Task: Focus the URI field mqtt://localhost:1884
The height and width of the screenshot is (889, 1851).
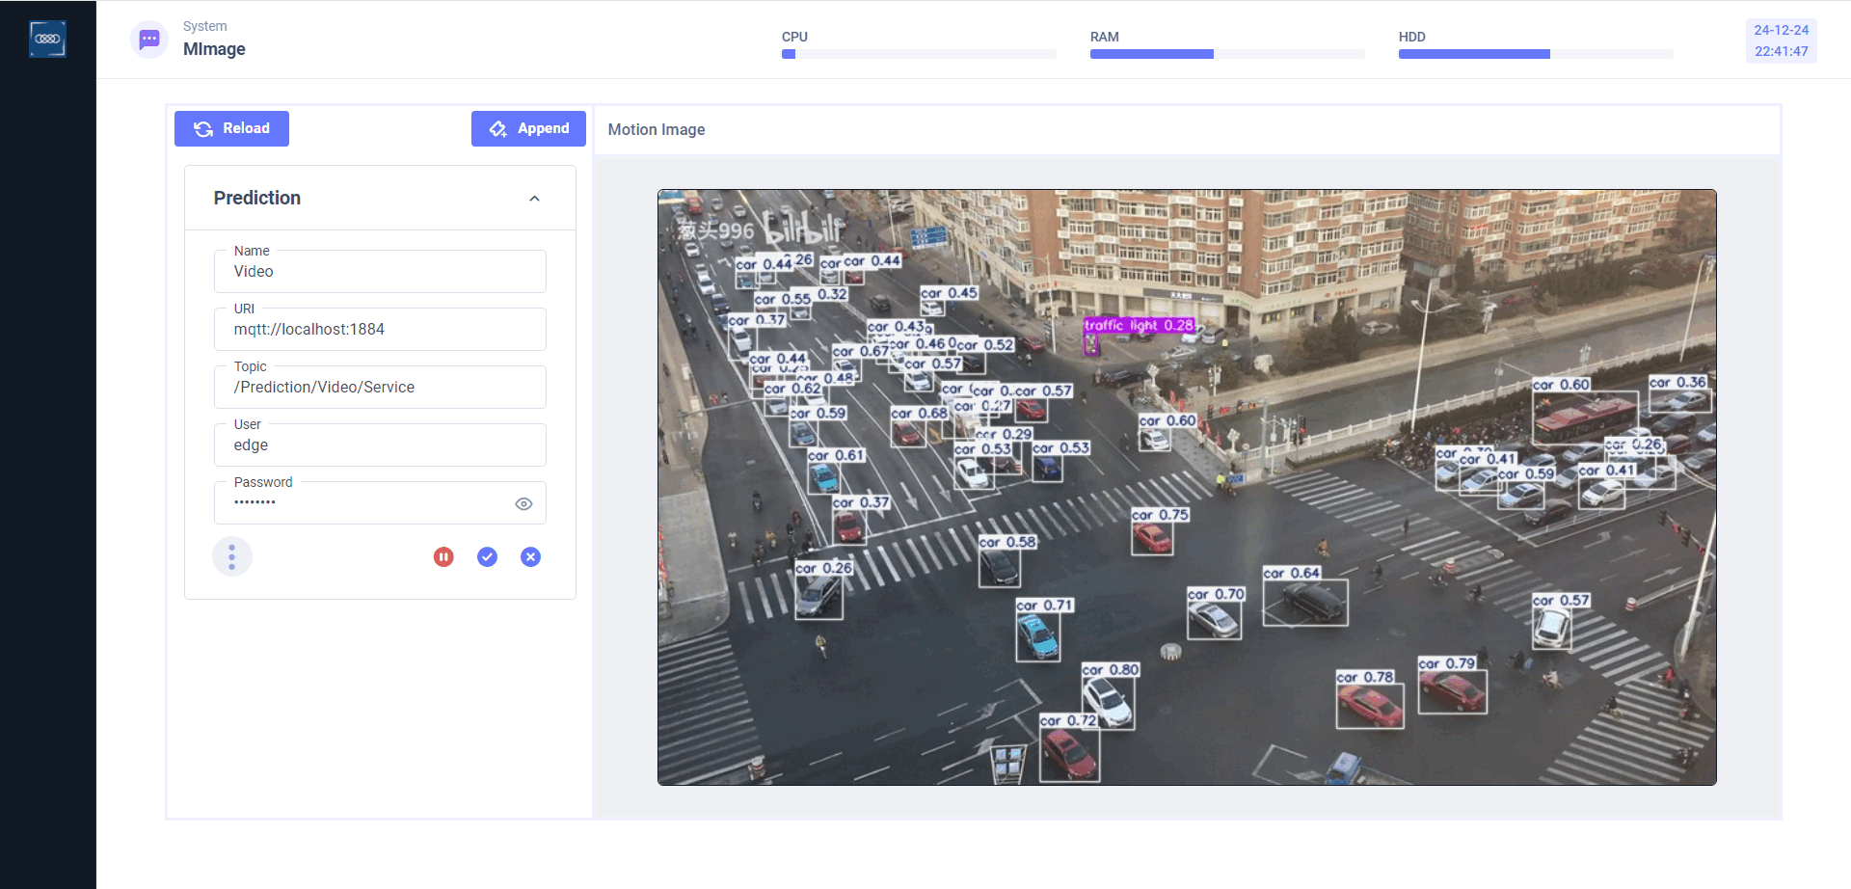Action: [380, 329]
